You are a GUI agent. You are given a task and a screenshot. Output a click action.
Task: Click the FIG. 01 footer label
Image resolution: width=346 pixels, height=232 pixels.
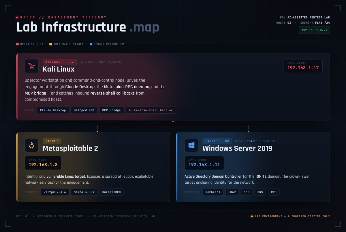pyautogui.click(x=22, y=216)
